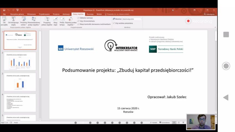
Task: Click the slide panel vertical scrollbar
Action: pos(40,75)
